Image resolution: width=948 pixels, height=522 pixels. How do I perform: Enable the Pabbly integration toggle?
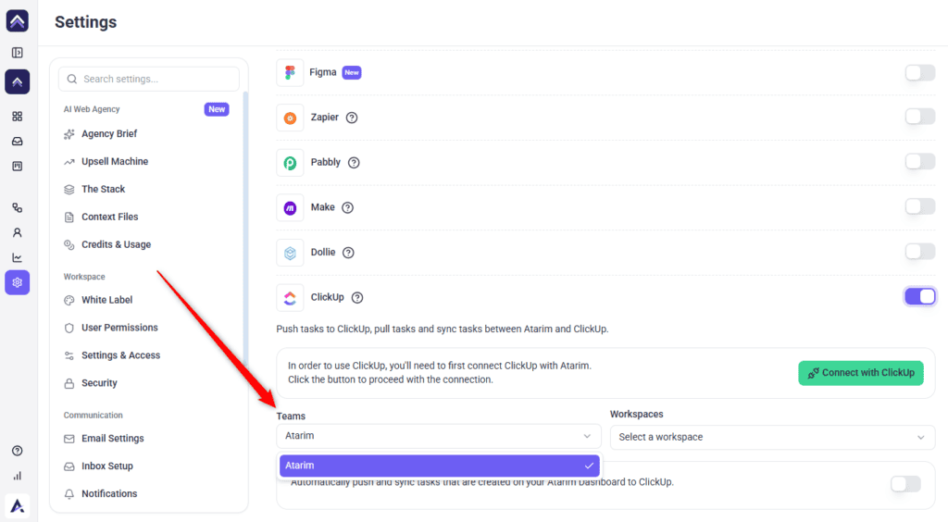click(x=919, y=161)
